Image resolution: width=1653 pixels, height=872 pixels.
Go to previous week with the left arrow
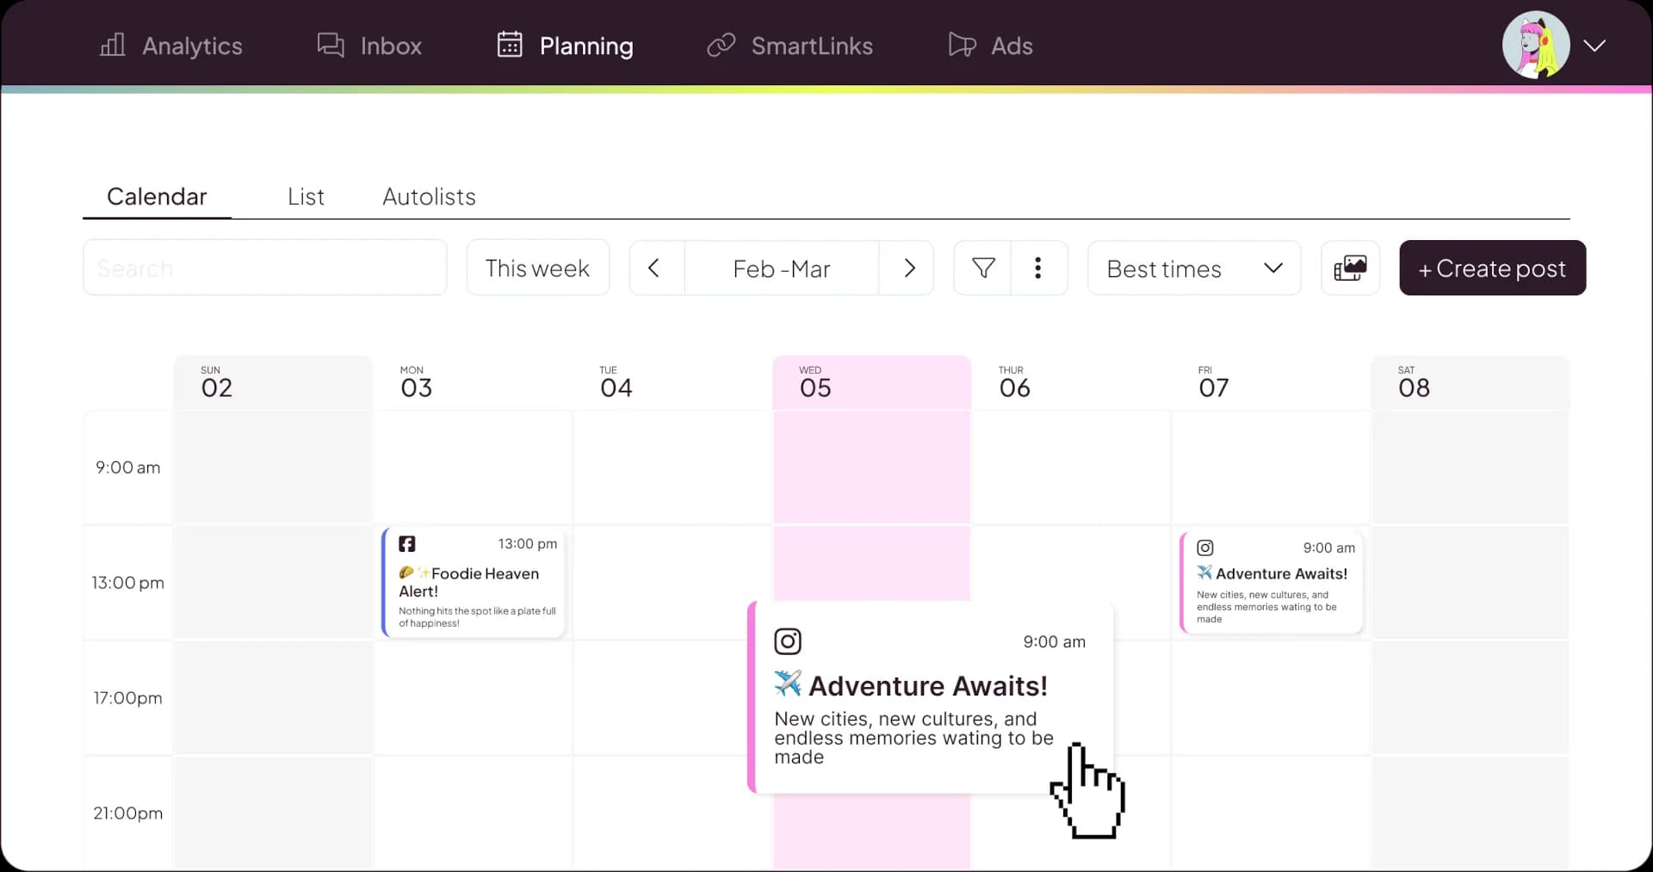654,268
